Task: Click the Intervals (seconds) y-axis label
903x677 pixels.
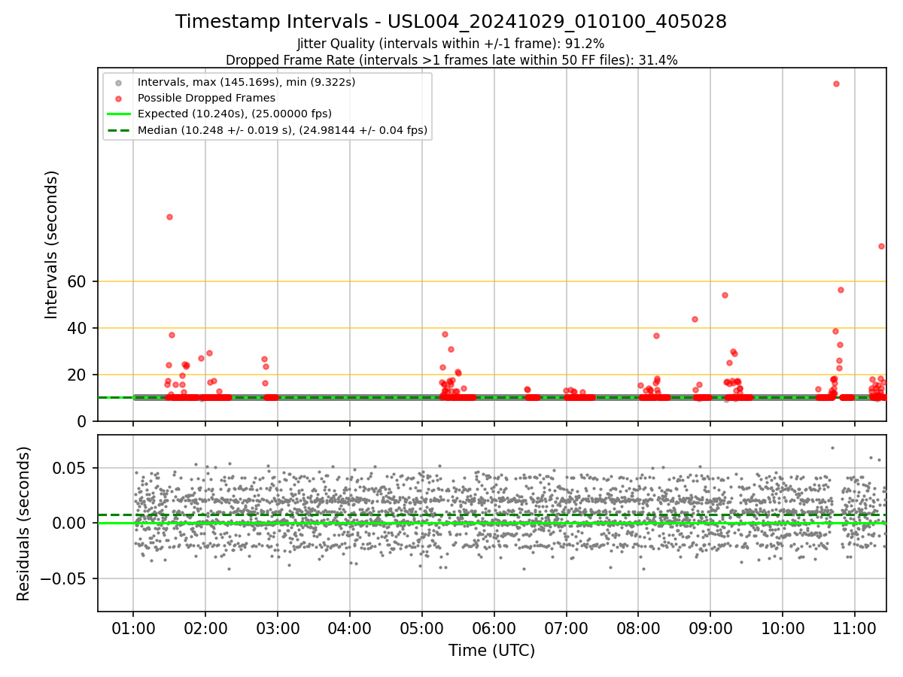Action: click(51, 244)
